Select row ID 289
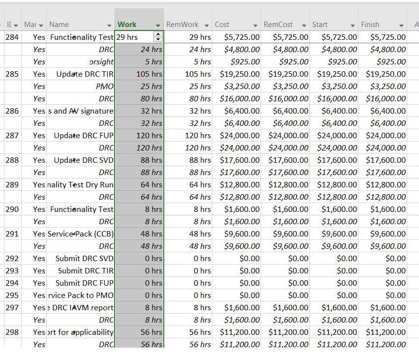This screenshot has height=356, width=419. coord(12,184)
